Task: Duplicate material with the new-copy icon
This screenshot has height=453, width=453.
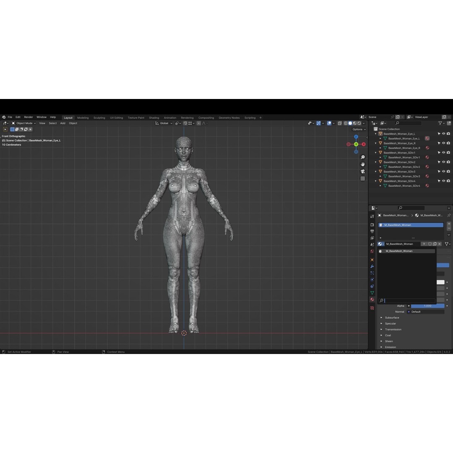Action: coord(435,244)
